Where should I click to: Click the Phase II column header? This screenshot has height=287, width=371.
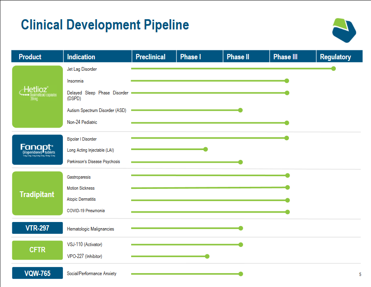(246, 56)
